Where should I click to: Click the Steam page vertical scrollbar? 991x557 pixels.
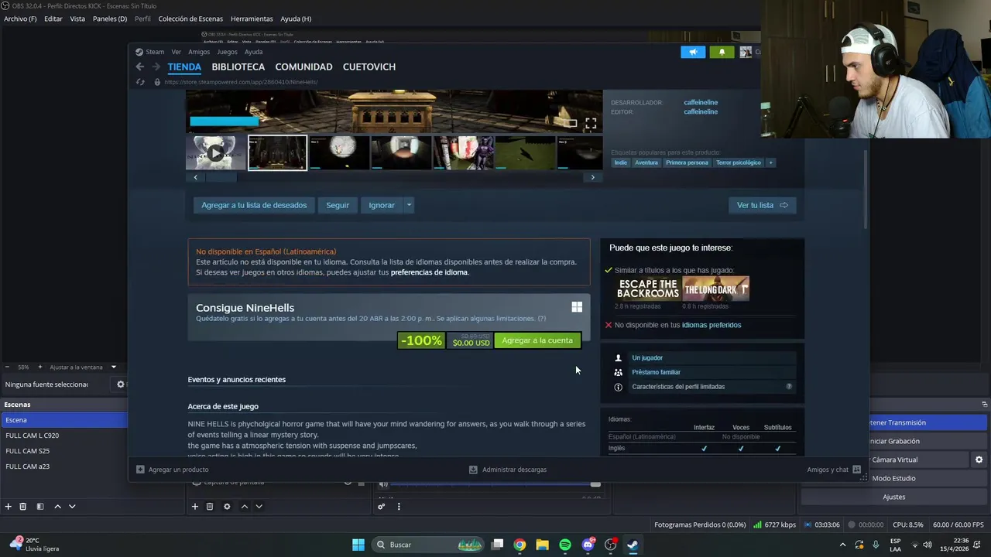point(866,190)
